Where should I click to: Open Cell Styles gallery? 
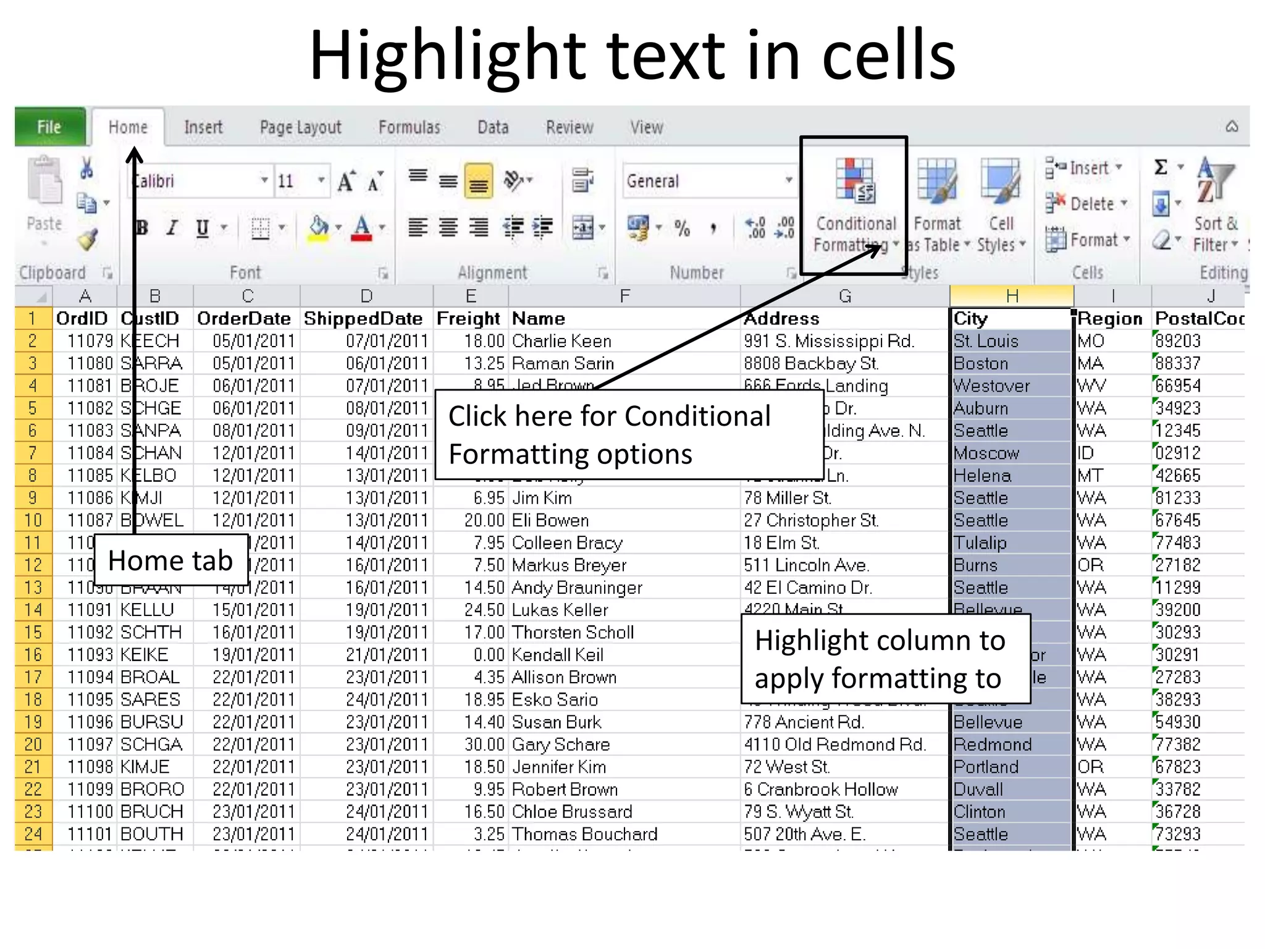(x=1001, y=205)
